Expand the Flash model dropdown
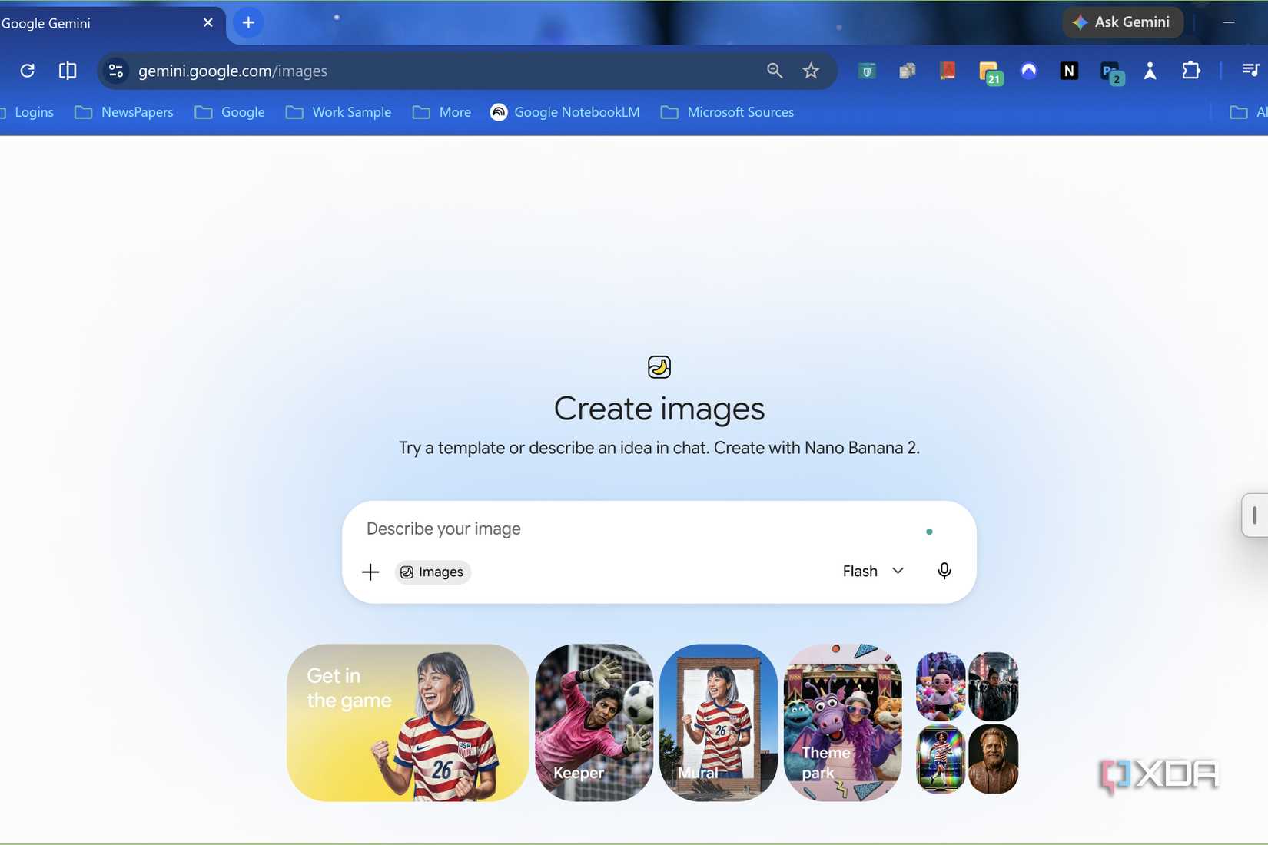The image size is (1268, 845). [874, 572]
